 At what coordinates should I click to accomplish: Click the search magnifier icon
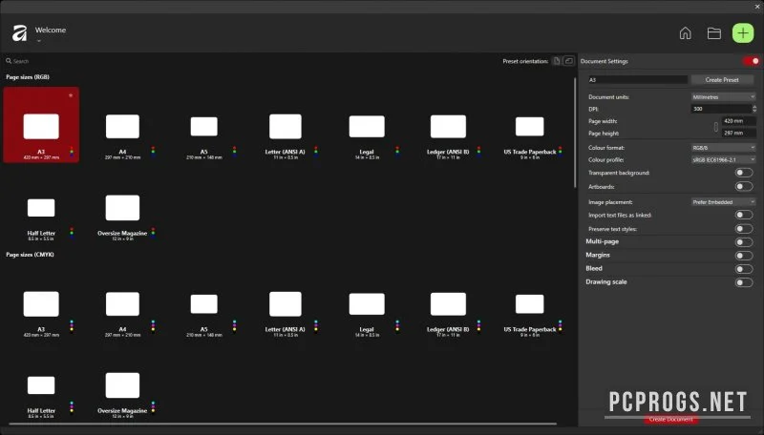click(x=9, y=61)
